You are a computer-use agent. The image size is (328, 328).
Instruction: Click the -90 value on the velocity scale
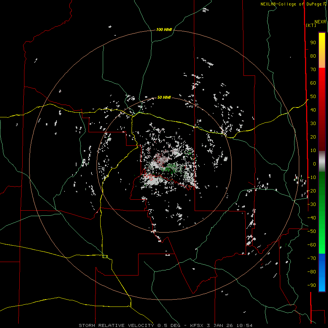tap(312, 285)
